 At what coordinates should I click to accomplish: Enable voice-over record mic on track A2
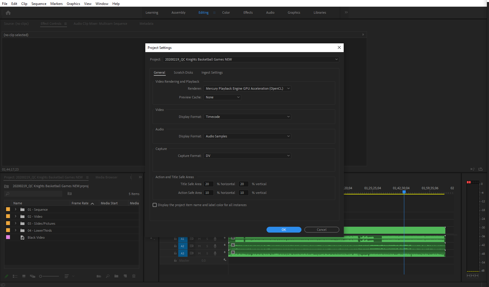coord(215,246)
